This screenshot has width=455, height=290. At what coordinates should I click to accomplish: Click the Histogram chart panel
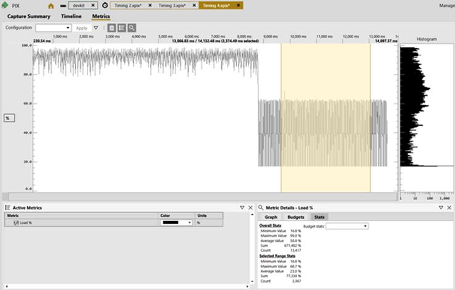[x=427, y=118]
